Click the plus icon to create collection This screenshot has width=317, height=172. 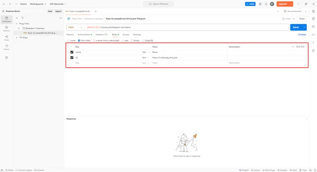point(17,18)
